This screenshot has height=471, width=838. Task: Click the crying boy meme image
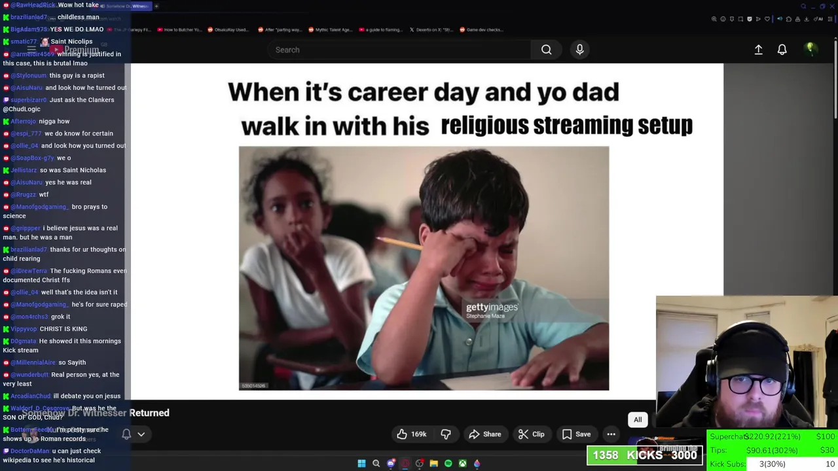point(424,268)
